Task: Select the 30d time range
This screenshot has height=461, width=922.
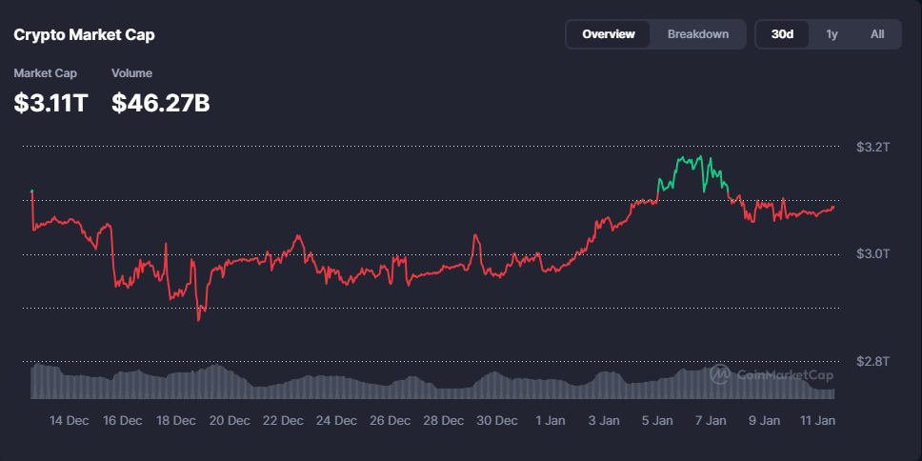Action: pyautogui.click(x=782, y=34)
